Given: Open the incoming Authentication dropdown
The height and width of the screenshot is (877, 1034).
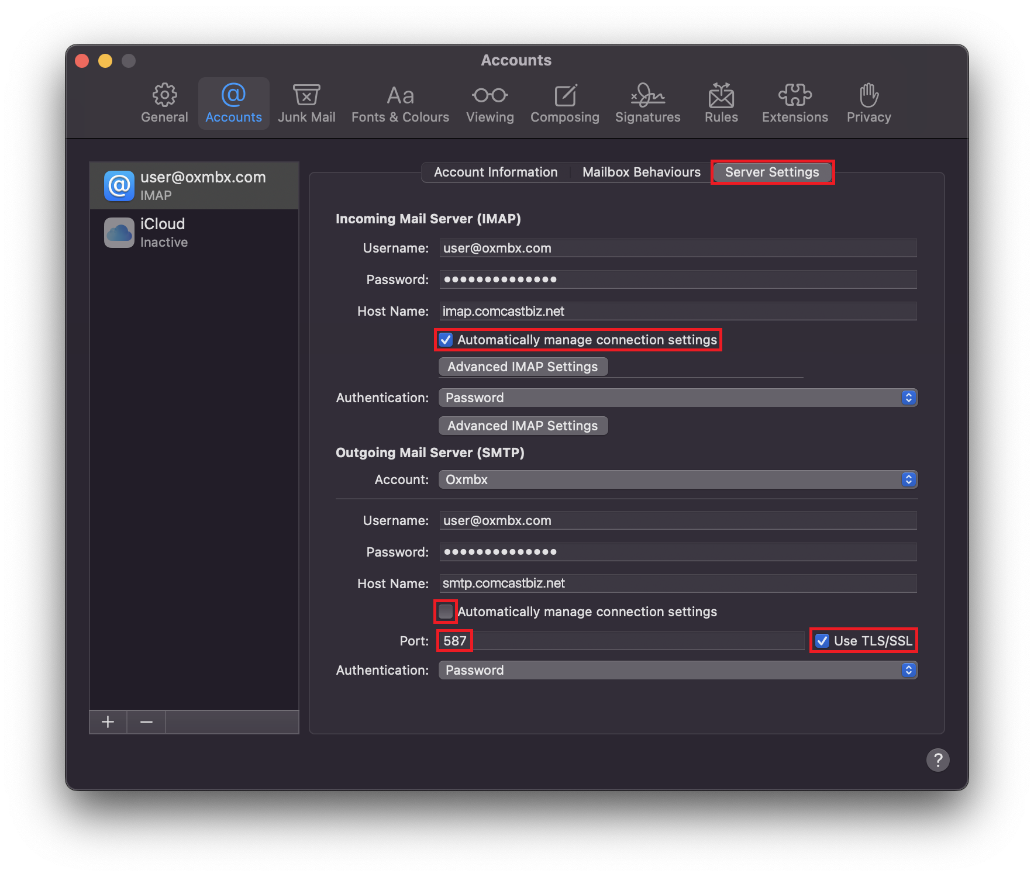Looking at the screenshot, I should click(677, 398).
